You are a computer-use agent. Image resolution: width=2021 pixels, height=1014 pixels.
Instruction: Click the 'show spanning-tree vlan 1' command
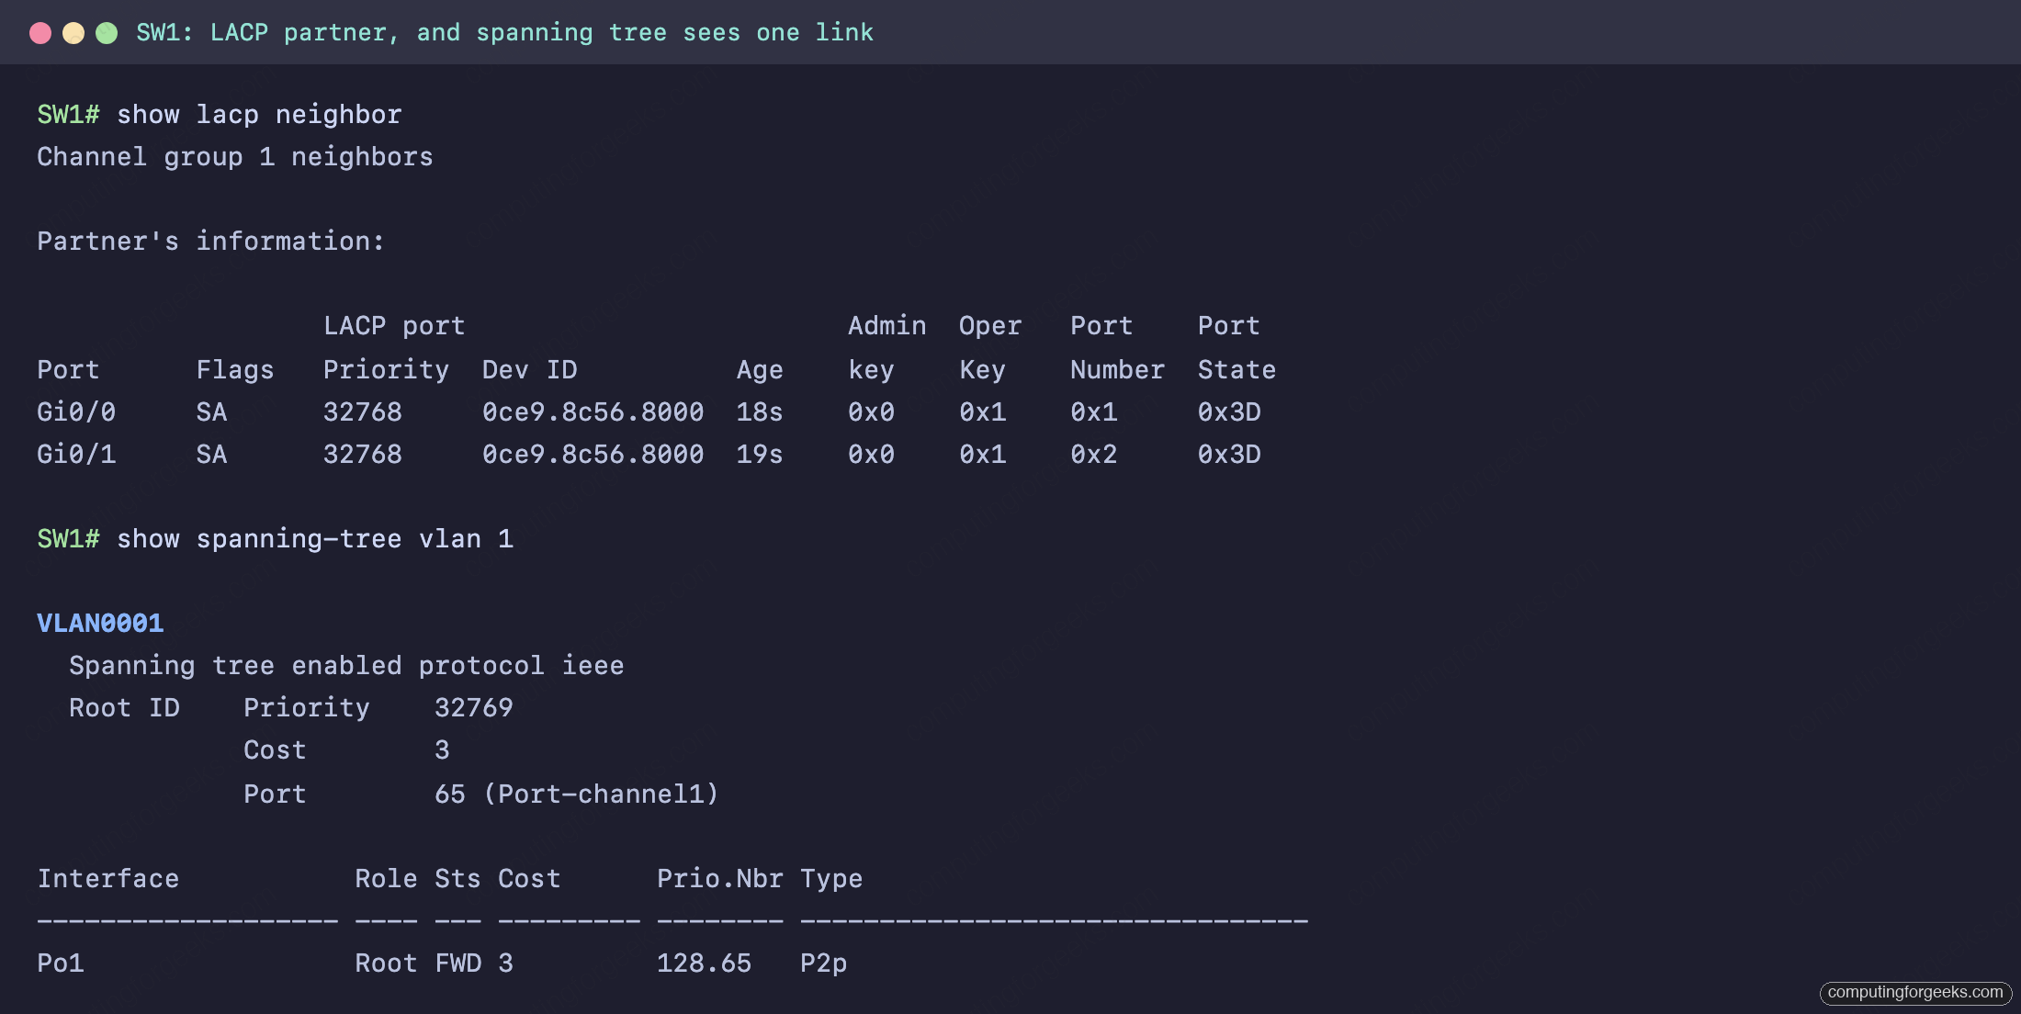point(315,539)
